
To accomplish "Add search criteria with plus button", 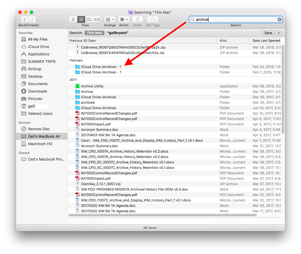I will tap(279, 33).
